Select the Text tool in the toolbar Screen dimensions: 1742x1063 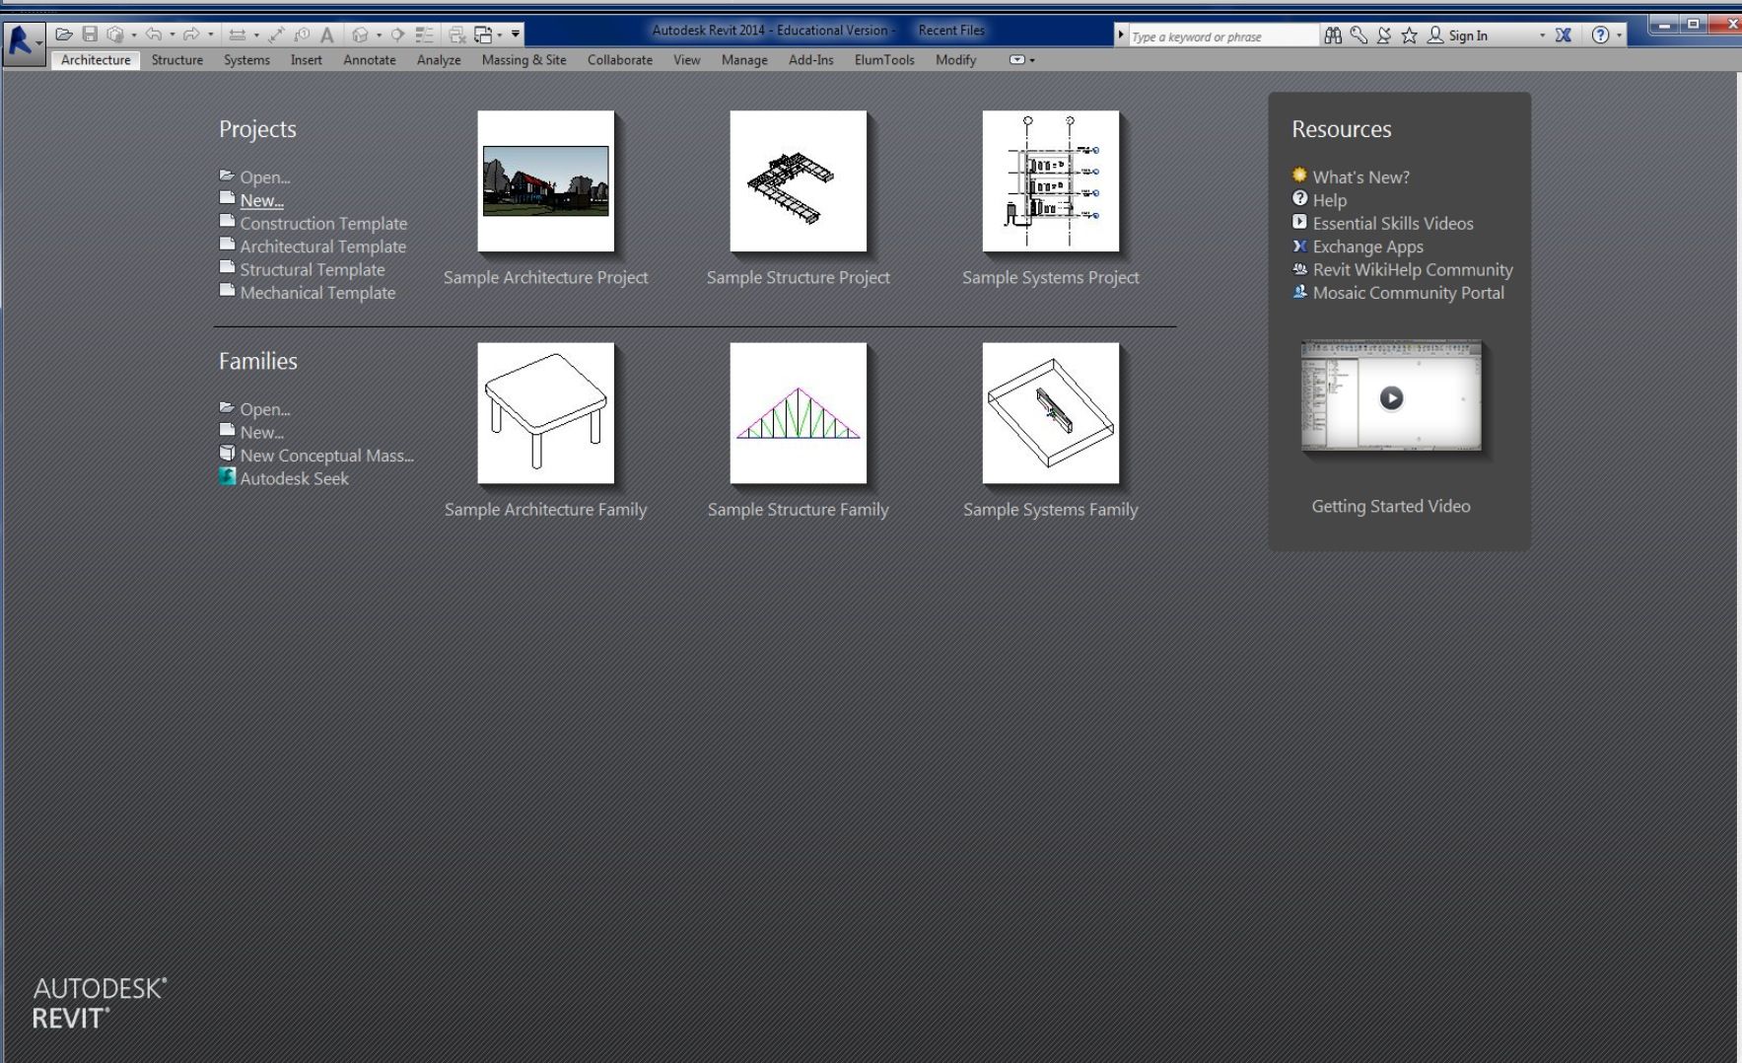[x=325, y=33]
